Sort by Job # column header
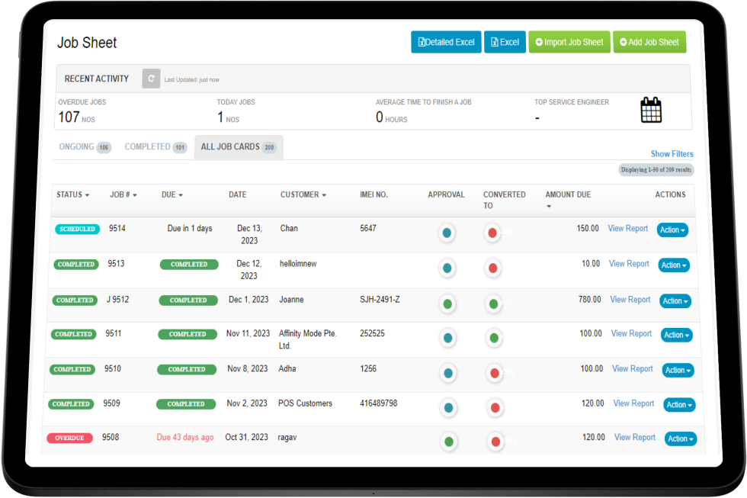 pyautogui.click(x=123, y=194)
